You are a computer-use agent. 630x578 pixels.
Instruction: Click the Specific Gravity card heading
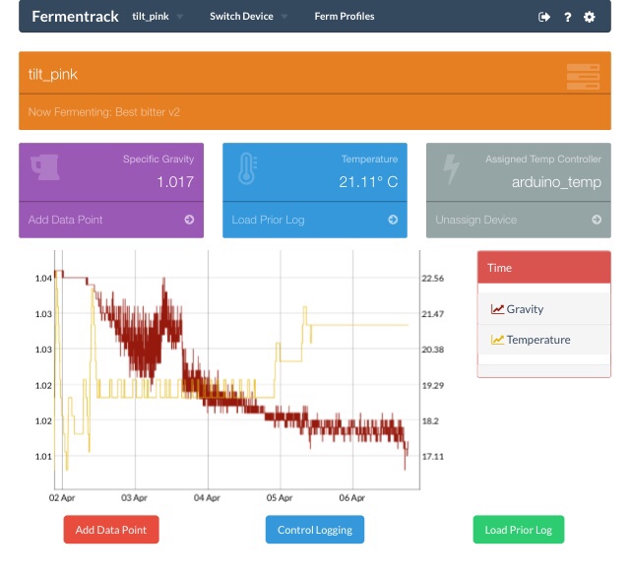[158, 160]
